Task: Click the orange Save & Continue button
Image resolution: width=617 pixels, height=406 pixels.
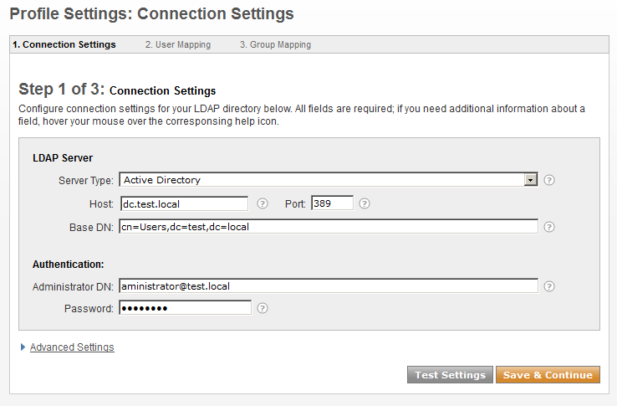Action: pos(548,375)
